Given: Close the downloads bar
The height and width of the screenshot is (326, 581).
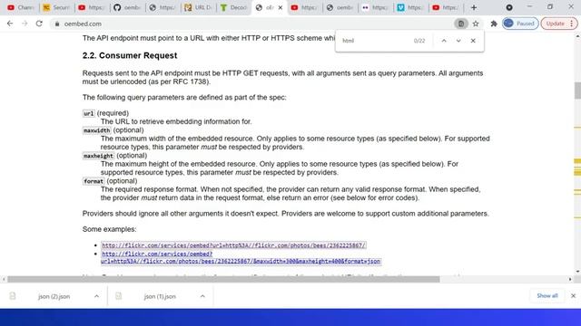Looking at the screenshot, I should 573,296.
